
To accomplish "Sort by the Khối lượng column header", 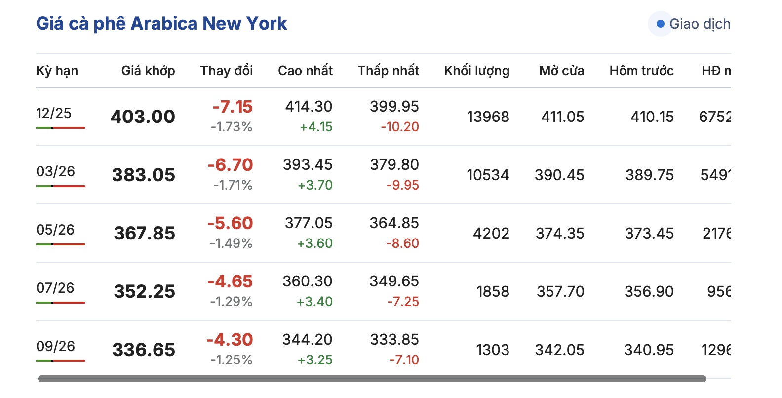I will (x=476, y=71).
